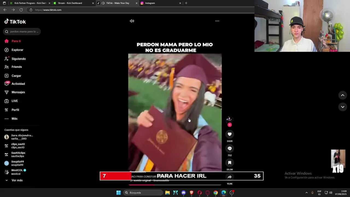The image size is (350, 197).
Task: Open the system volume control
Action: coord(331,193)
